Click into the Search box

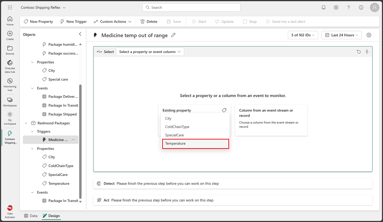point(191,7)
